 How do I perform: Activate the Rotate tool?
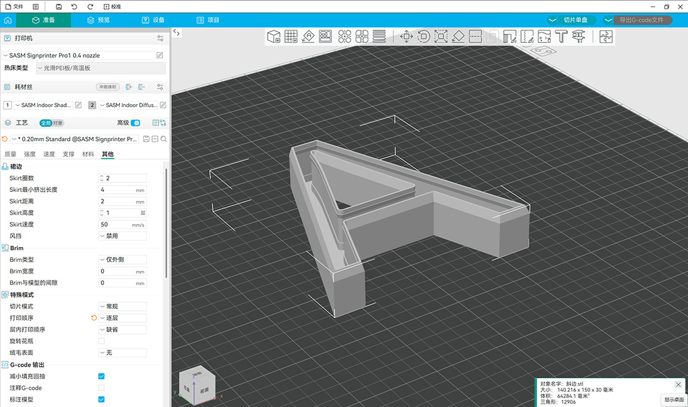coord(424,37)
